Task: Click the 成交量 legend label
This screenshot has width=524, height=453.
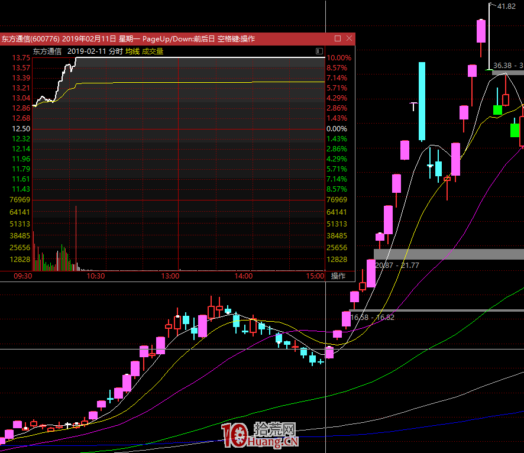Action: [153, 51]
